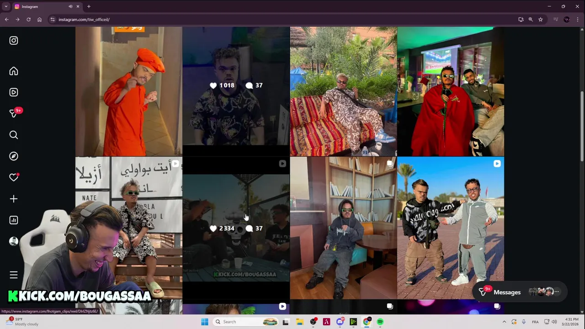This screenshot has height=329, width=585.
Task: Switch to Chrome in the taskbar
Action: tap(367, 322)
